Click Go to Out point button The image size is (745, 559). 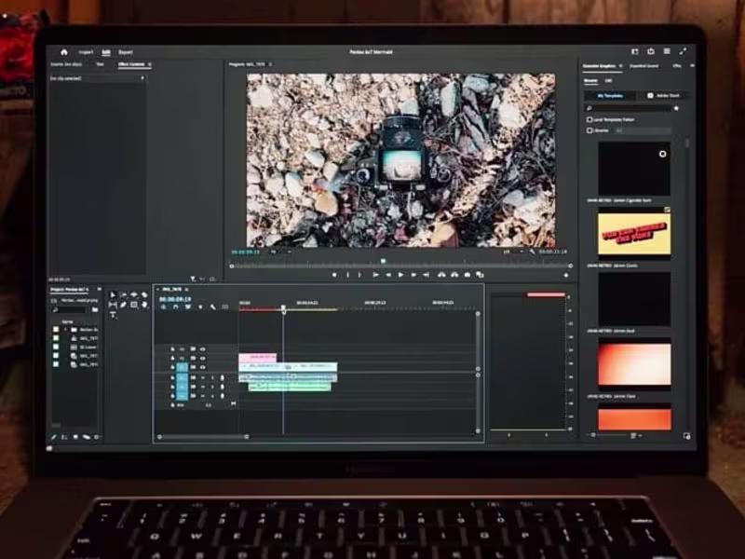(426, 275)
